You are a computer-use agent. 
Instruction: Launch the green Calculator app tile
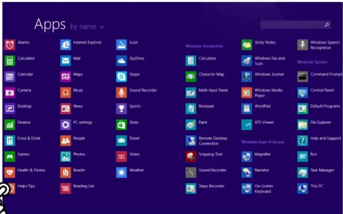click(10, 61)
